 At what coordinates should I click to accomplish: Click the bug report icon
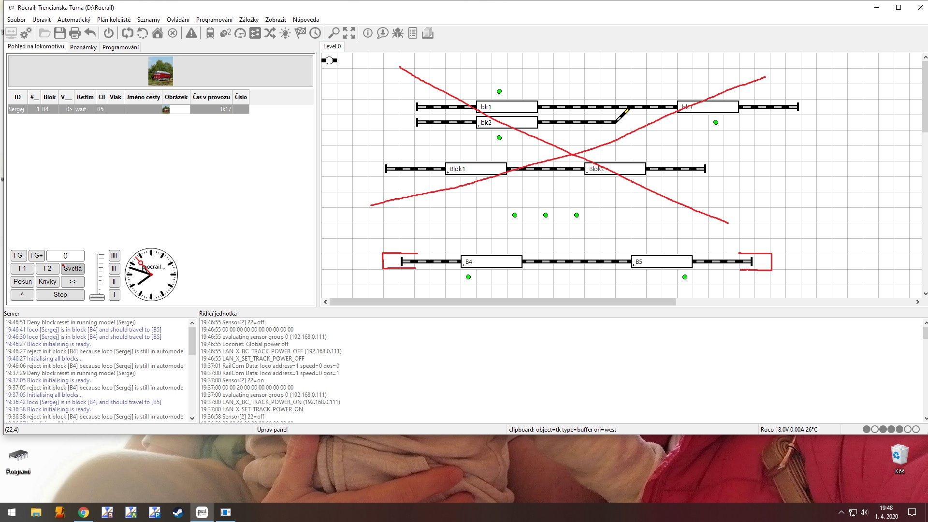point(397,33)
